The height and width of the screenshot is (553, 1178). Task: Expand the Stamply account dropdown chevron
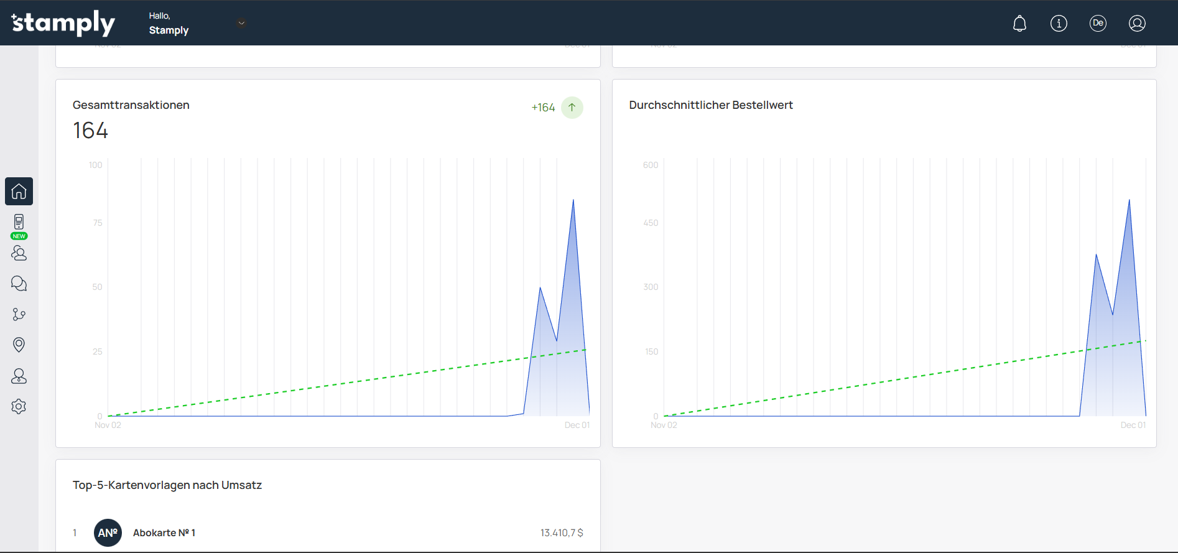(242, 23)
